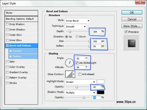Open the Technique dropdown showing Smooth

[x=76, y=27]
